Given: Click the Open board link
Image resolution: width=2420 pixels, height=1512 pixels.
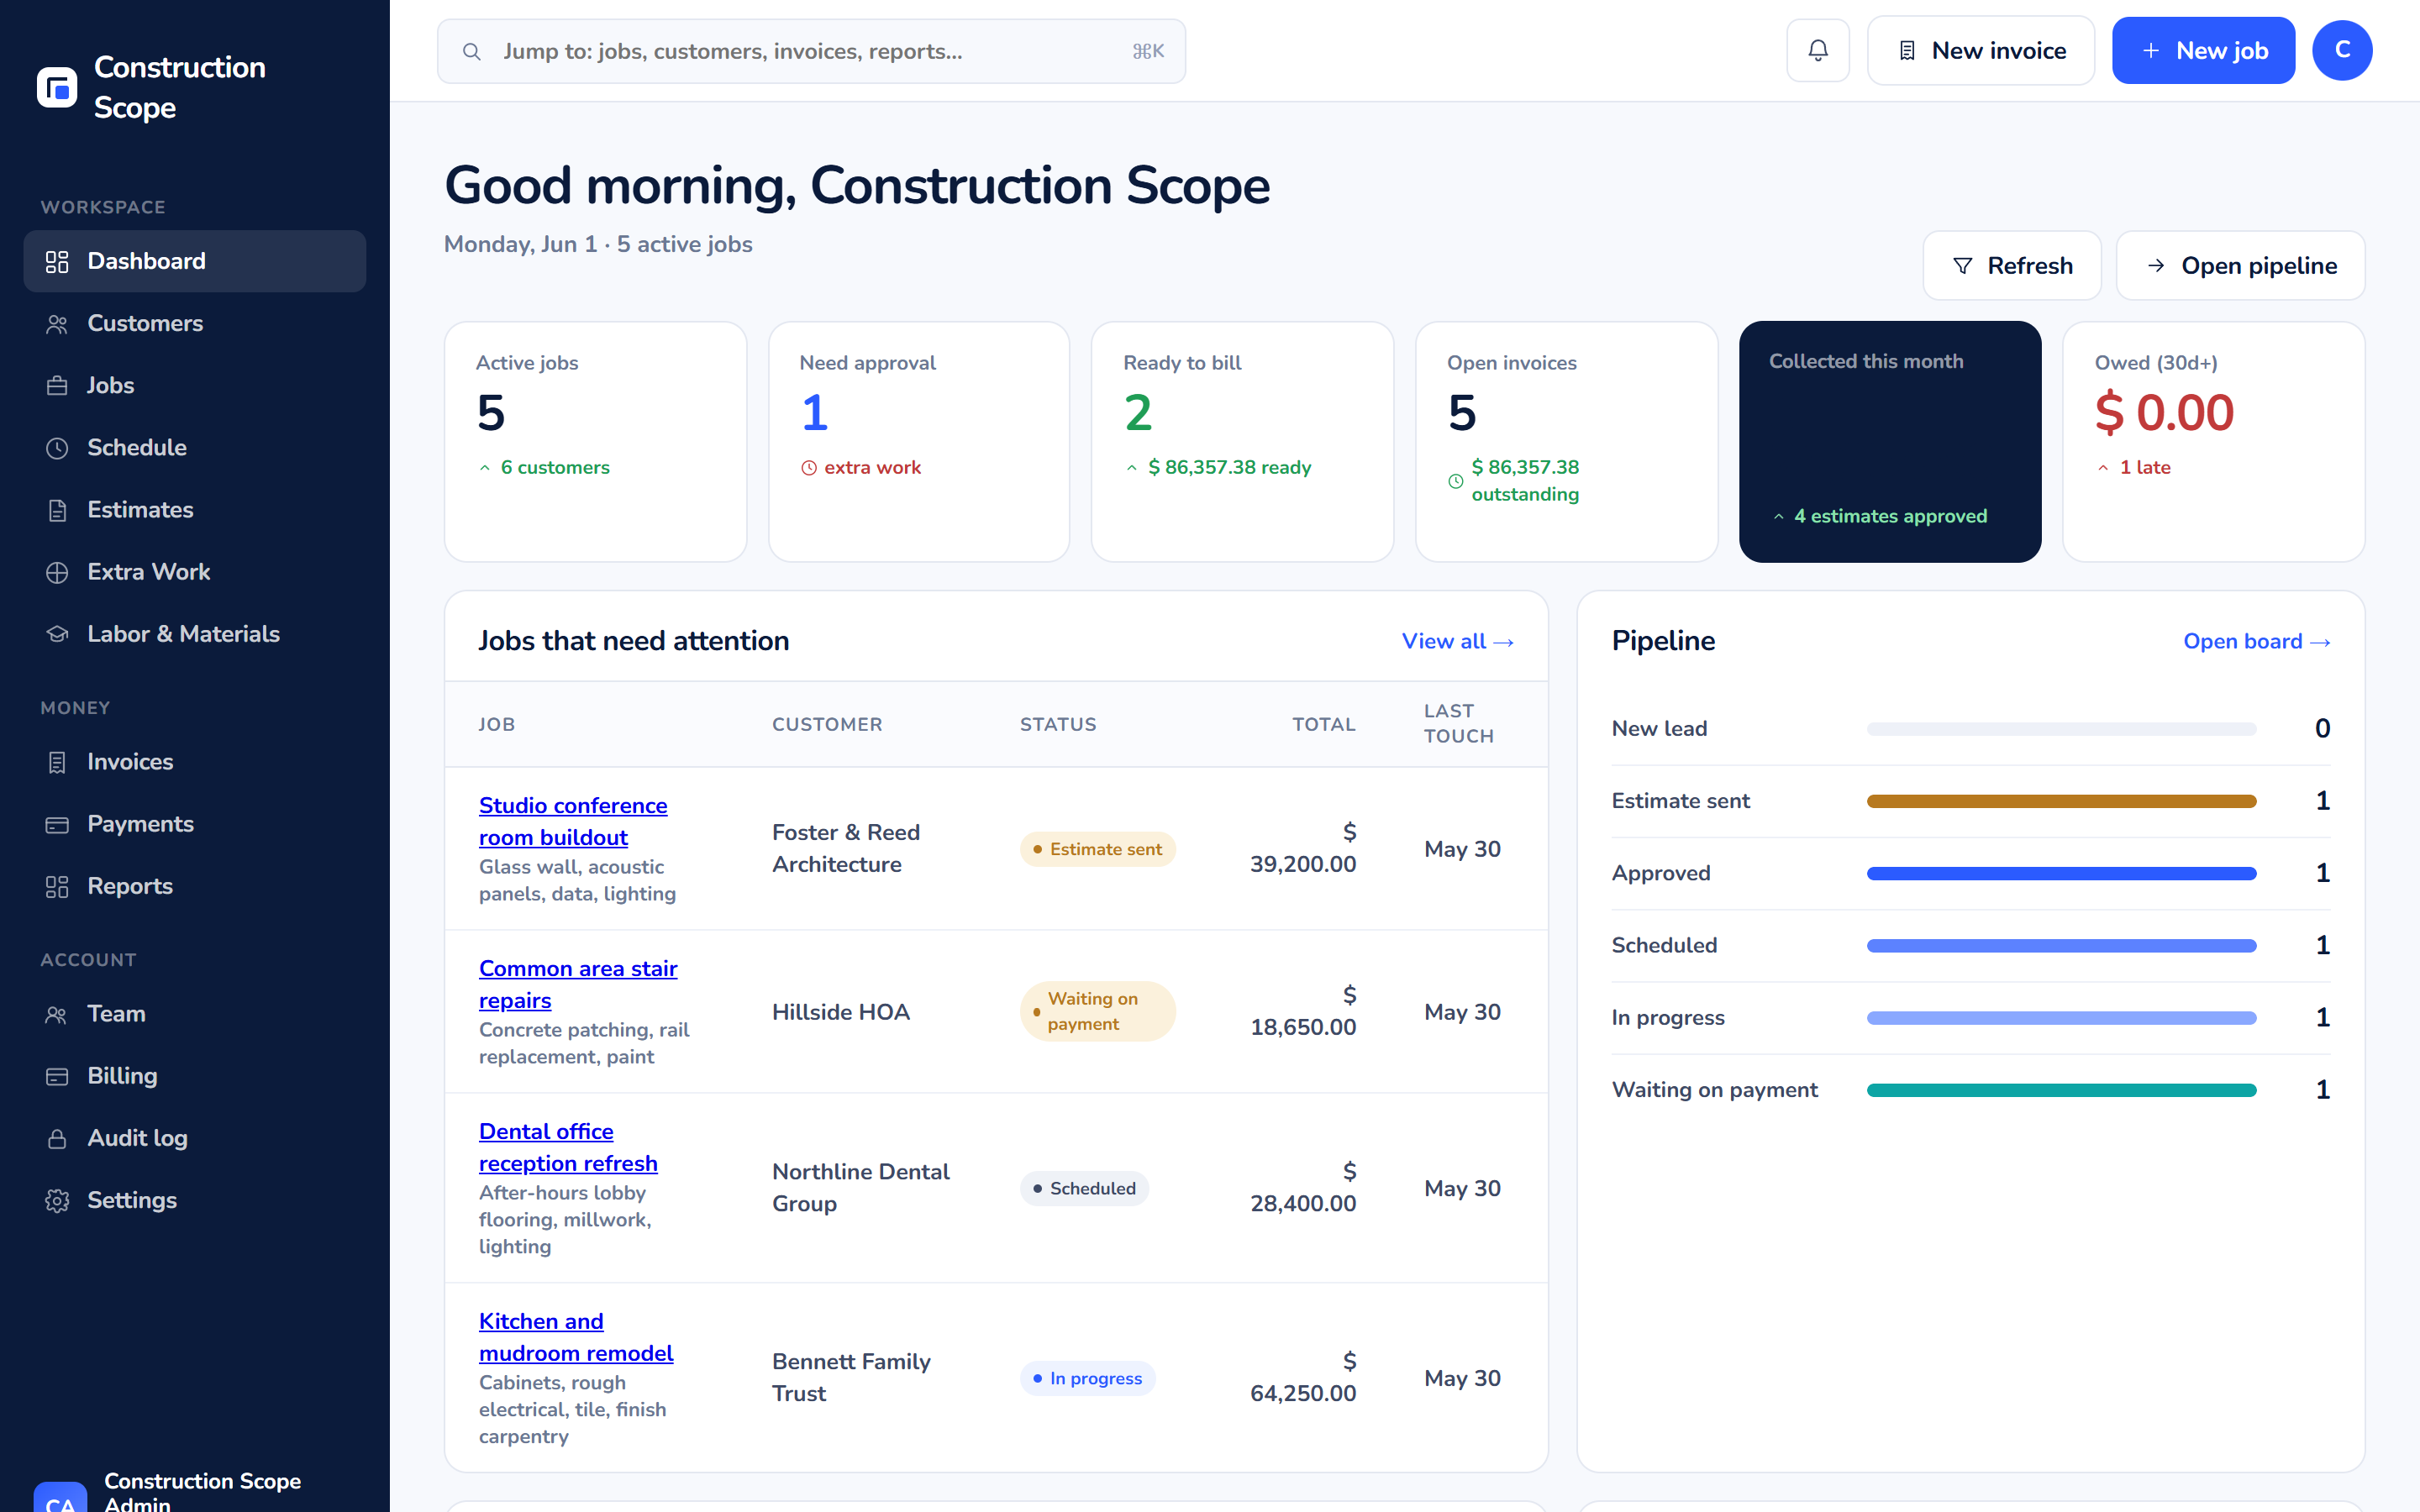Looking at the screenshot, I should tap(2257, 642).
